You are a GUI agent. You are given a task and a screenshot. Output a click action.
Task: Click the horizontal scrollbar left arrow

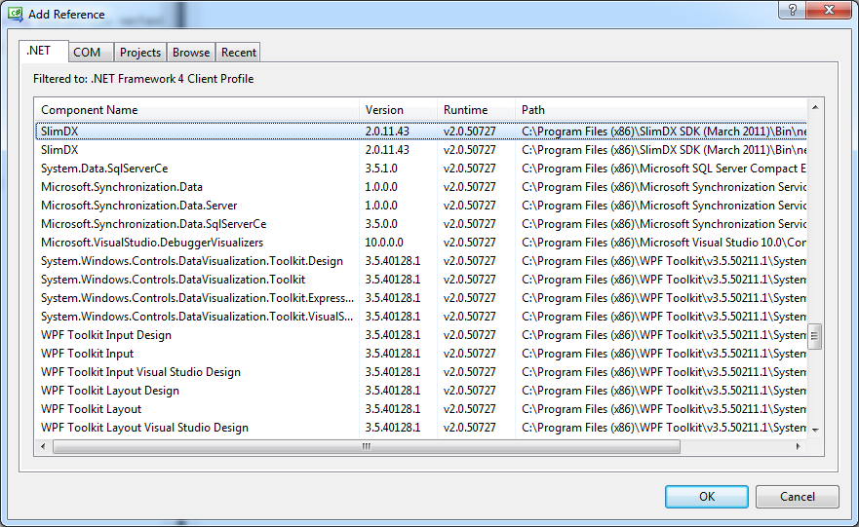click(x=43, y=446)
